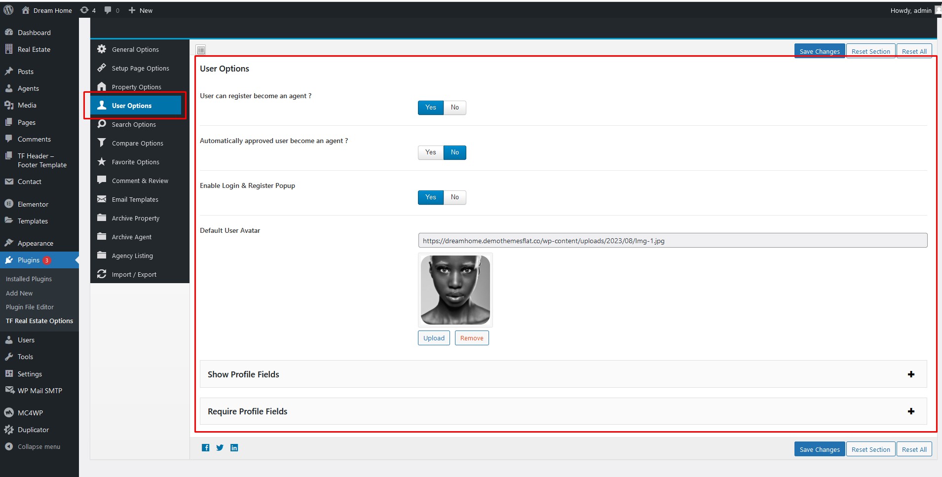Click the Media icon in sidebar
The width and height of the screenshot is (942, 477).
click(x=9, y=105)
